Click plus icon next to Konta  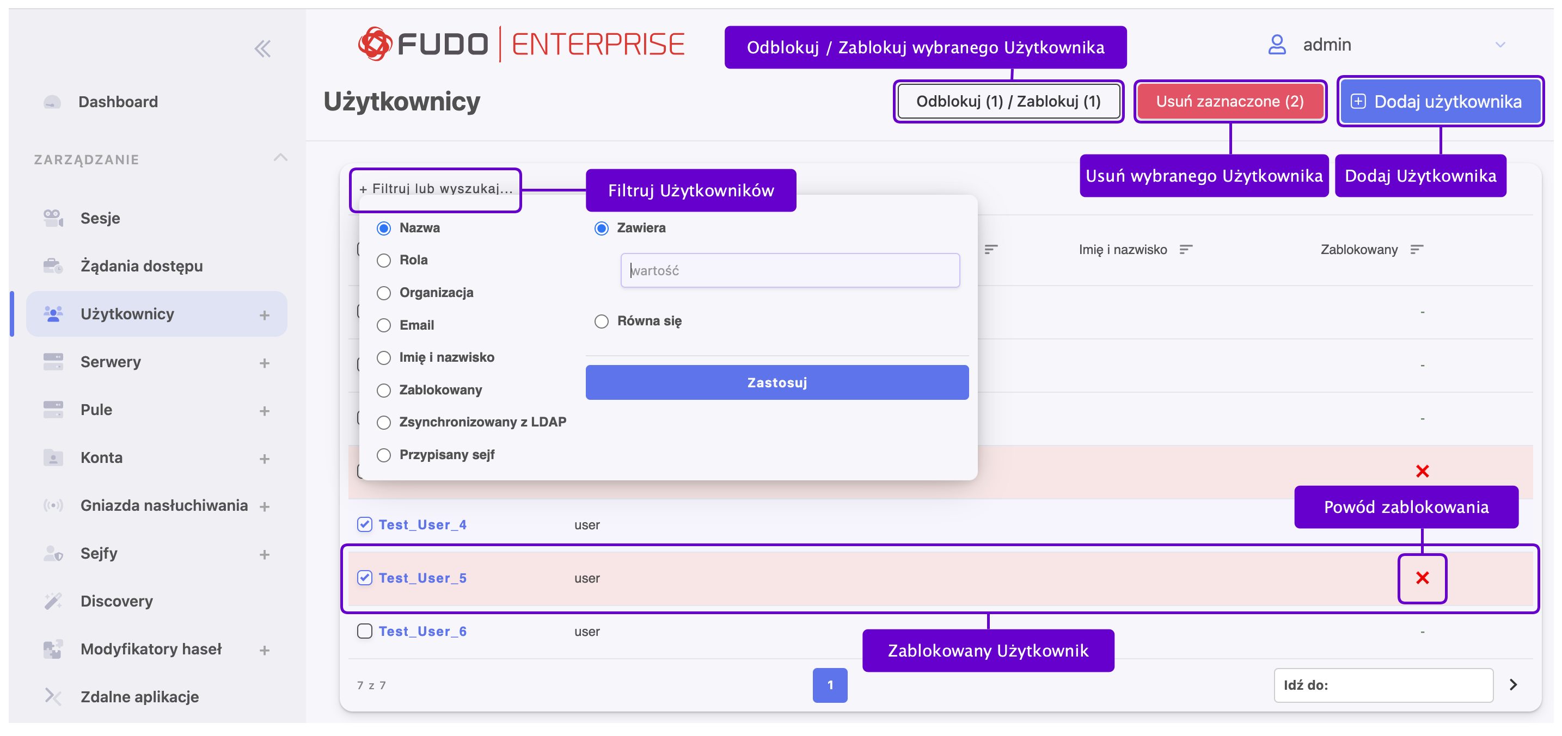tap(265, 459)
